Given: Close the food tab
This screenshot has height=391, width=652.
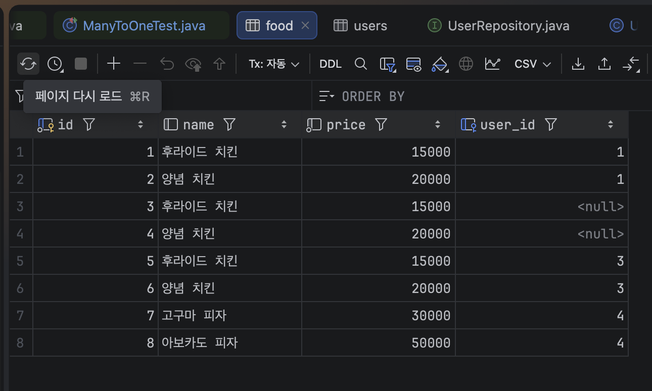Looking at the screenshot, I should tap(305, 25).
